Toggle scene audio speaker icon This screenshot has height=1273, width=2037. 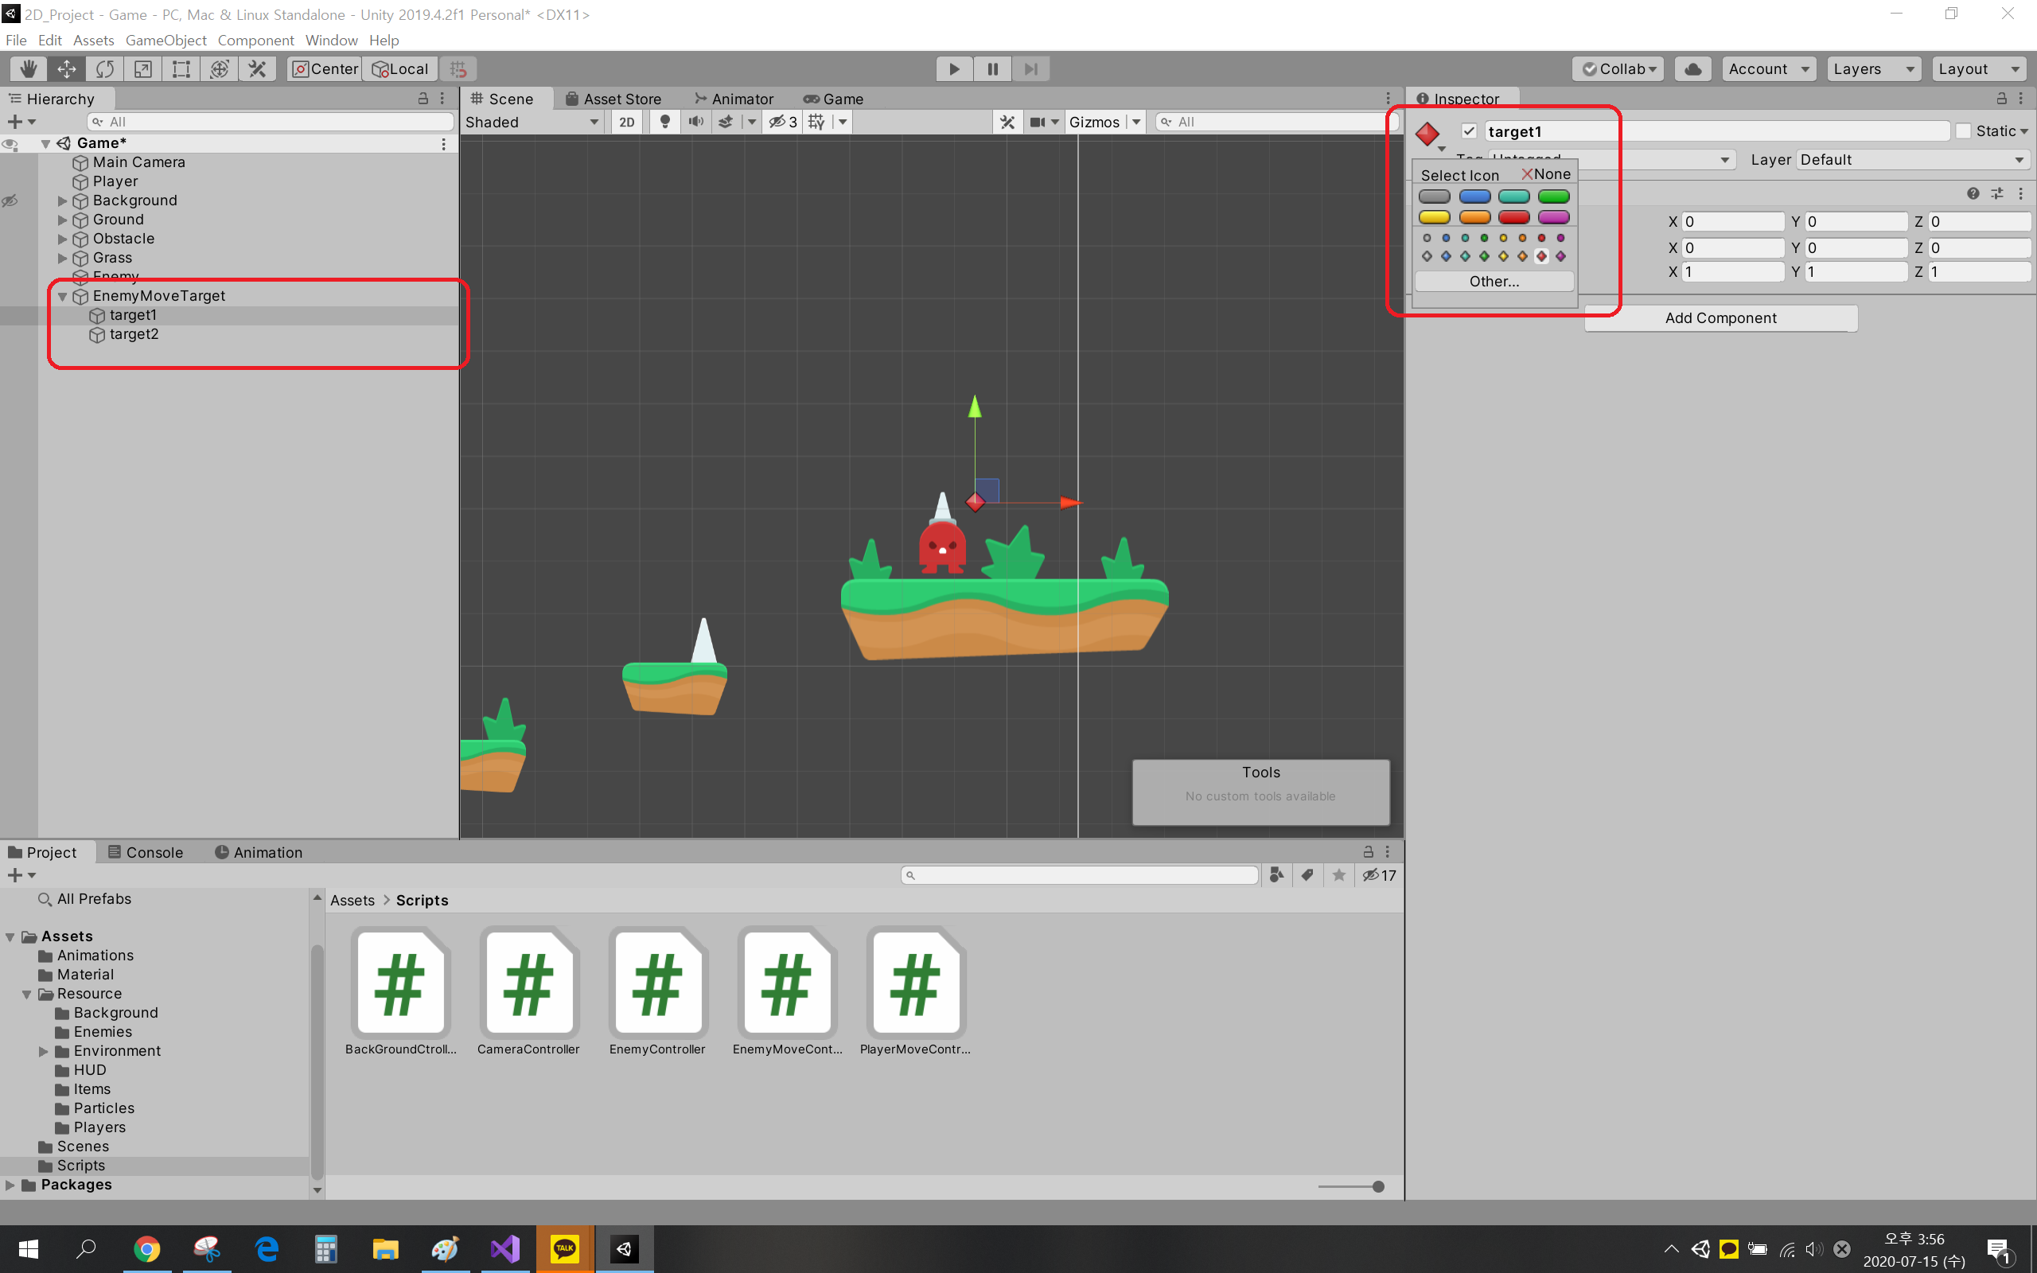695,122
